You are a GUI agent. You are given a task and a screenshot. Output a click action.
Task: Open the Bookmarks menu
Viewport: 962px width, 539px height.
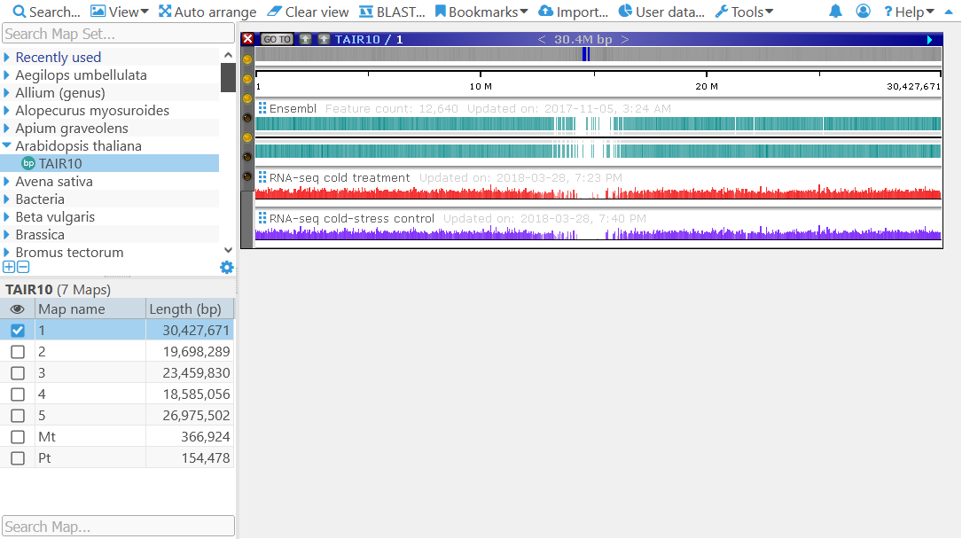tap(481, 12)
